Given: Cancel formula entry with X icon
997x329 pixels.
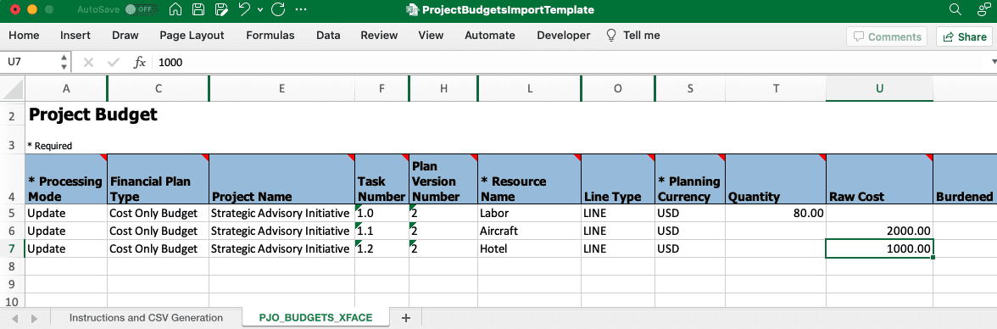Looking at the screenshot, I should click(x=88, y=63).
